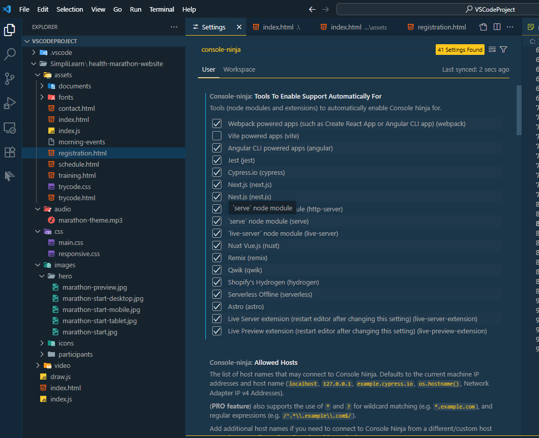Open editor more actions ellipsis

[510, 27]
